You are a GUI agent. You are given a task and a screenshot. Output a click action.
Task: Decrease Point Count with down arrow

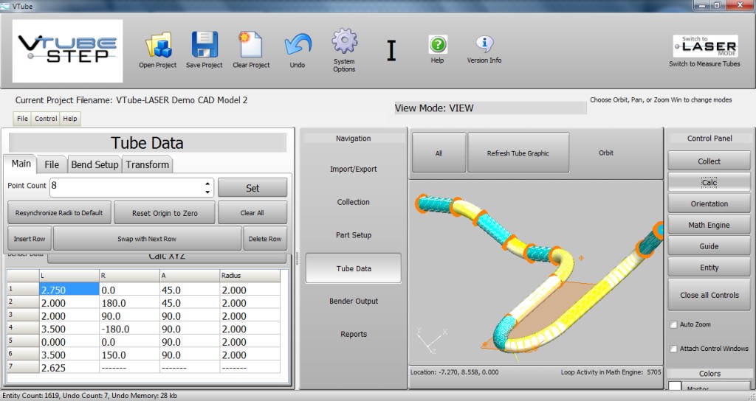point(207,192)
